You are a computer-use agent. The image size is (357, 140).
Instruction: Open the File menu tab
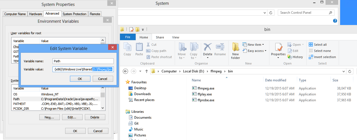pyautogui.click(x=128, y=37)
